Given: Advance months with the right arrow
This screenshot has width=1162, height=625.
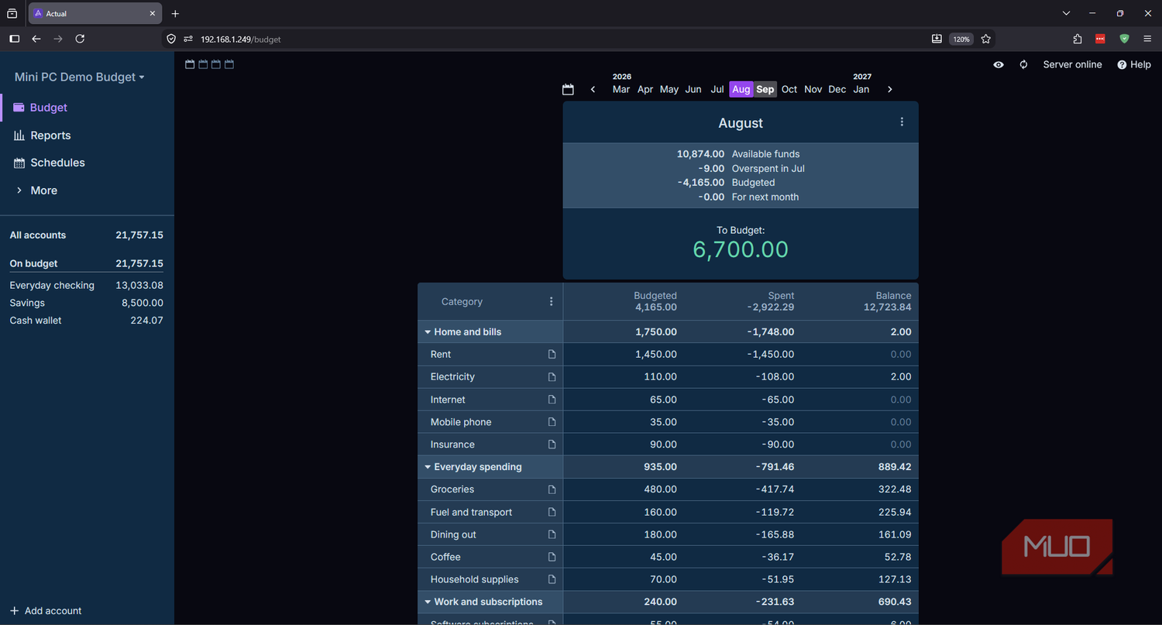Looking at the screenshot, I should (x=889, y=90).
